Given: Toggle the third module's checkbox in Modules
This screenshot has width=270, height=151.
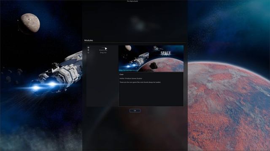Looking at the screenshot, I should point(88,52).
